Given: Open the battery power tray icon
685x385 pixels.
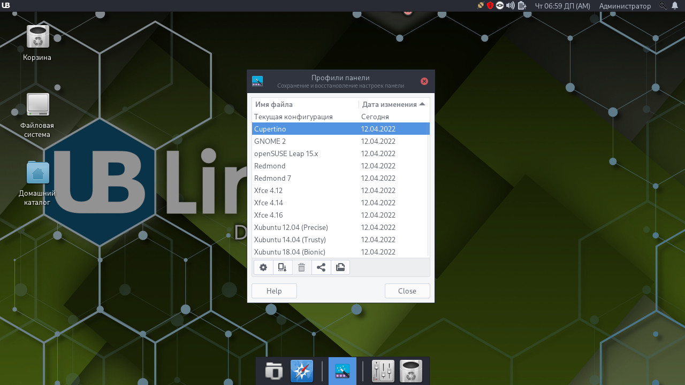Looking at the screenshot, I should click(x=522, y=6).
